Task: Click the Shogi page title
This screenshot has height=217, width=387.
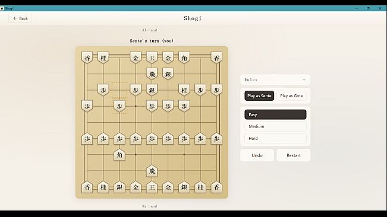Action: point(193,18)
